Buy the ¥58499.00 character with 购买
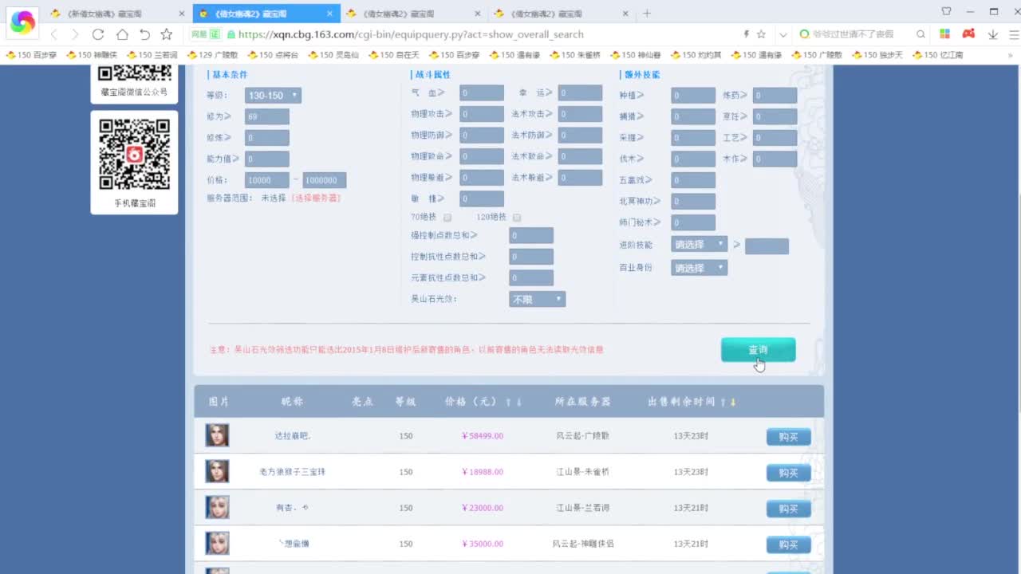Viewport: 1021px width, 574px height. (x=789, y=437)
